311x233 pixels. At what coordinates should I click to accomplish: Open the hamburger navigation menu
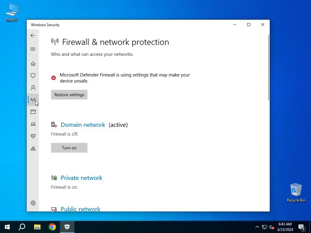tap(33, 49)
